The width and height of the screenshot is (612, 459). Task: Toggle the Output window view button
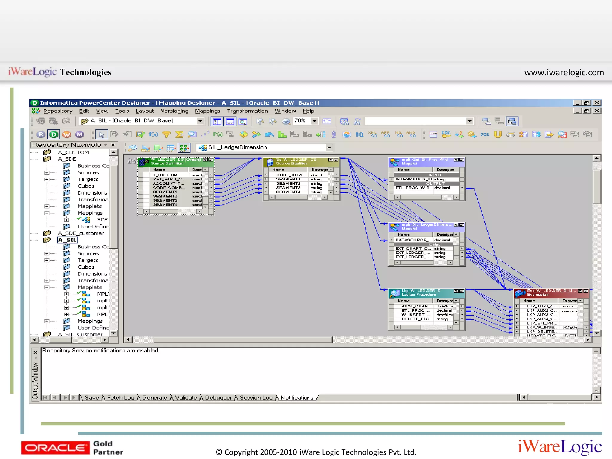tap(230, 121)
